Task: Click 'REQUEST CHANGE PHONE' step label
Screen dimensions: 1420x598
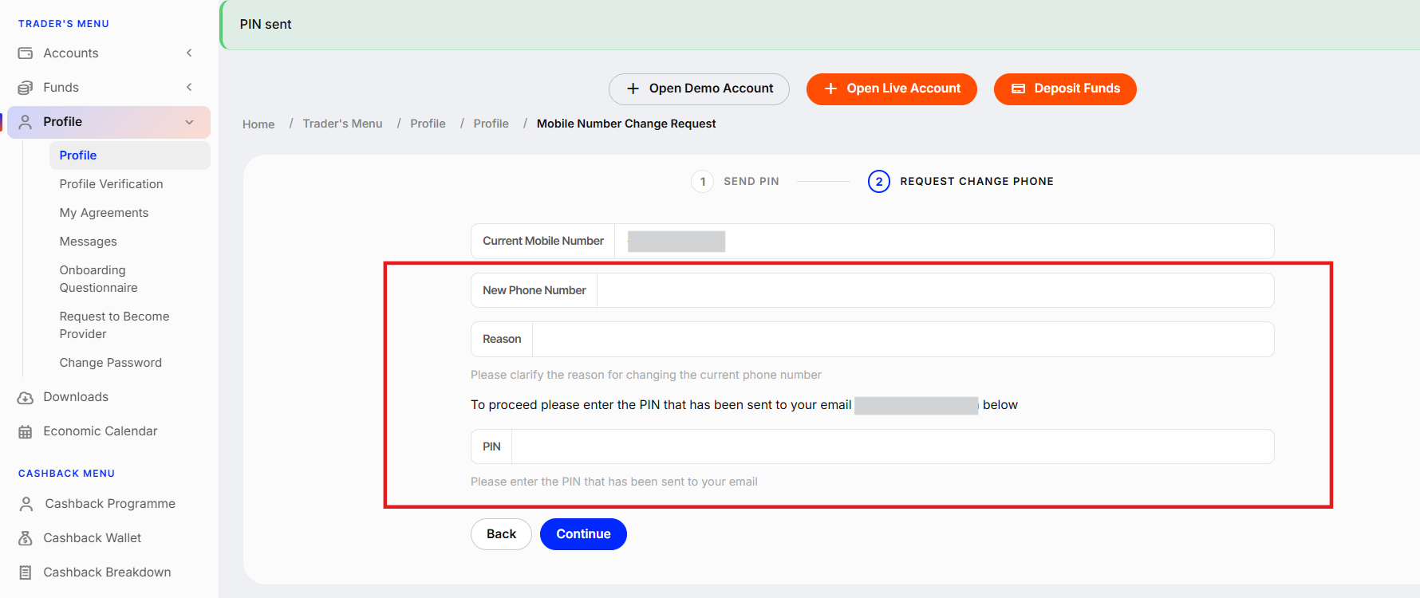Action: (x=976, y=182)
